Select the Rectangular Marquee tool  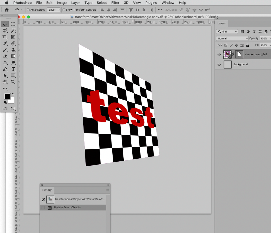pos(13,24)
